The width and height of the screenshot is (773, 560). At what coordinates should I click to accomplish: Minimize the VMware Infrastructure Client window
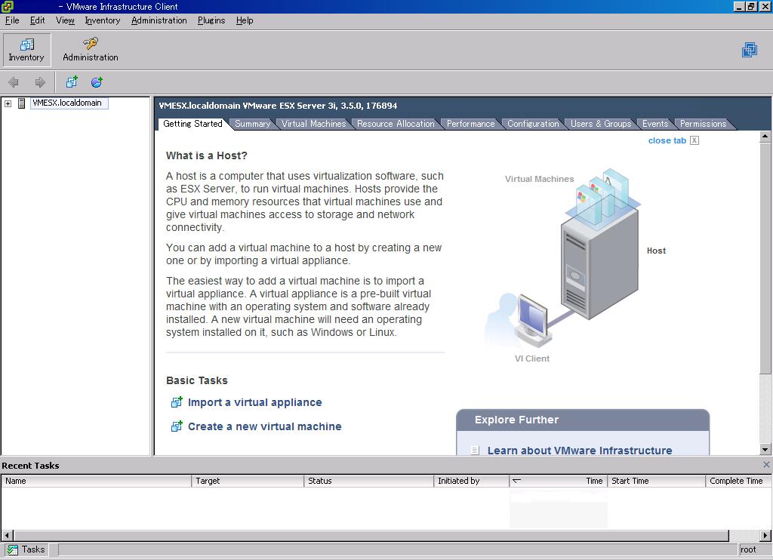739,6
